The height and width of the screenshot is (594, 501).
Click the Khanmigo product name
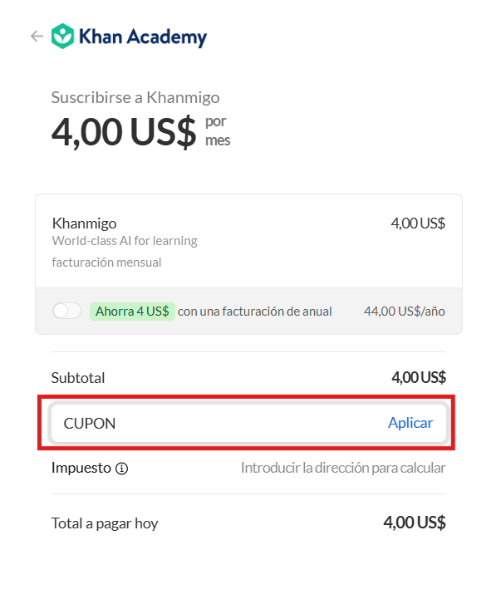(x=84, y=223)
